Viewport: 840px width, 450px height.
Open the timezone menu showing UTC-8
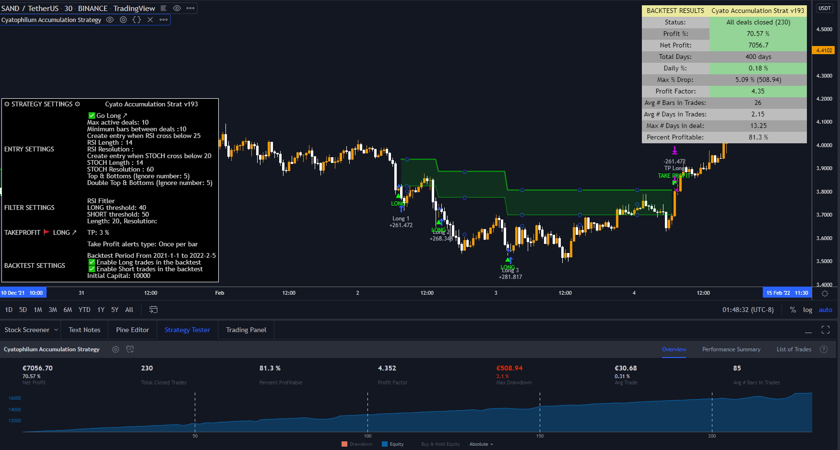(748, 310)
